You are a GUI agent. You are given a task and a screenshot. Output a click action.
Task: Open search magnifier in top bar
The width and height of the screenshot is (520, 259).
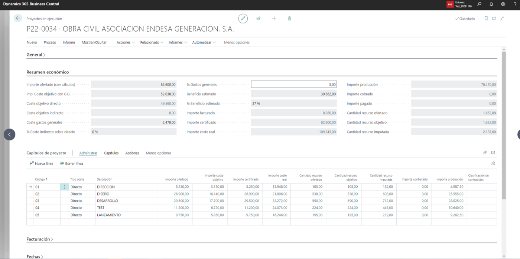click(x=480, y=4)
